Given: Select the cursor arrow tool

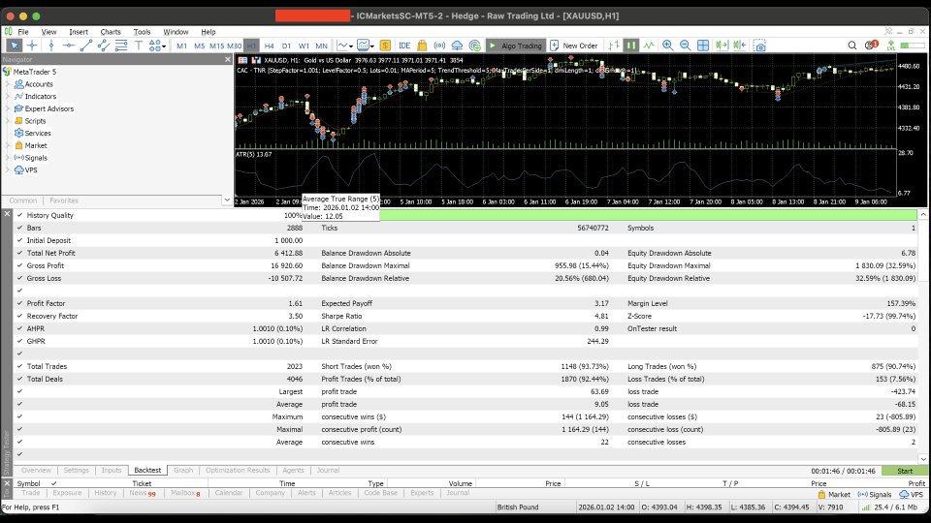Looking at the screenshot, I should pyautogui.click(x=14, y=46).
